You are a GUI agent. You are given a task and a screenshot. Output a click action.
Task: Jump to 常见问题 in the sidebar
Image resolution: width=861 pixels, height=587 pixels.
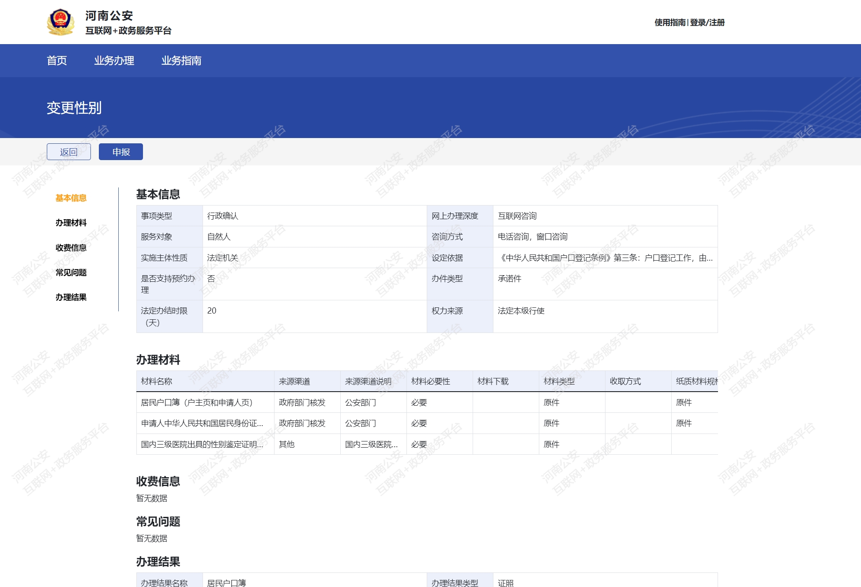click(x=71, y=273)
